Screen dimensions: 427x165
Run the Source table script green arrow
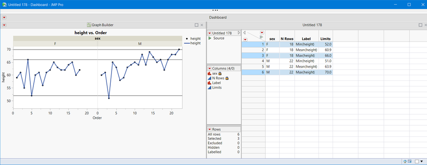tap(210, 38)
